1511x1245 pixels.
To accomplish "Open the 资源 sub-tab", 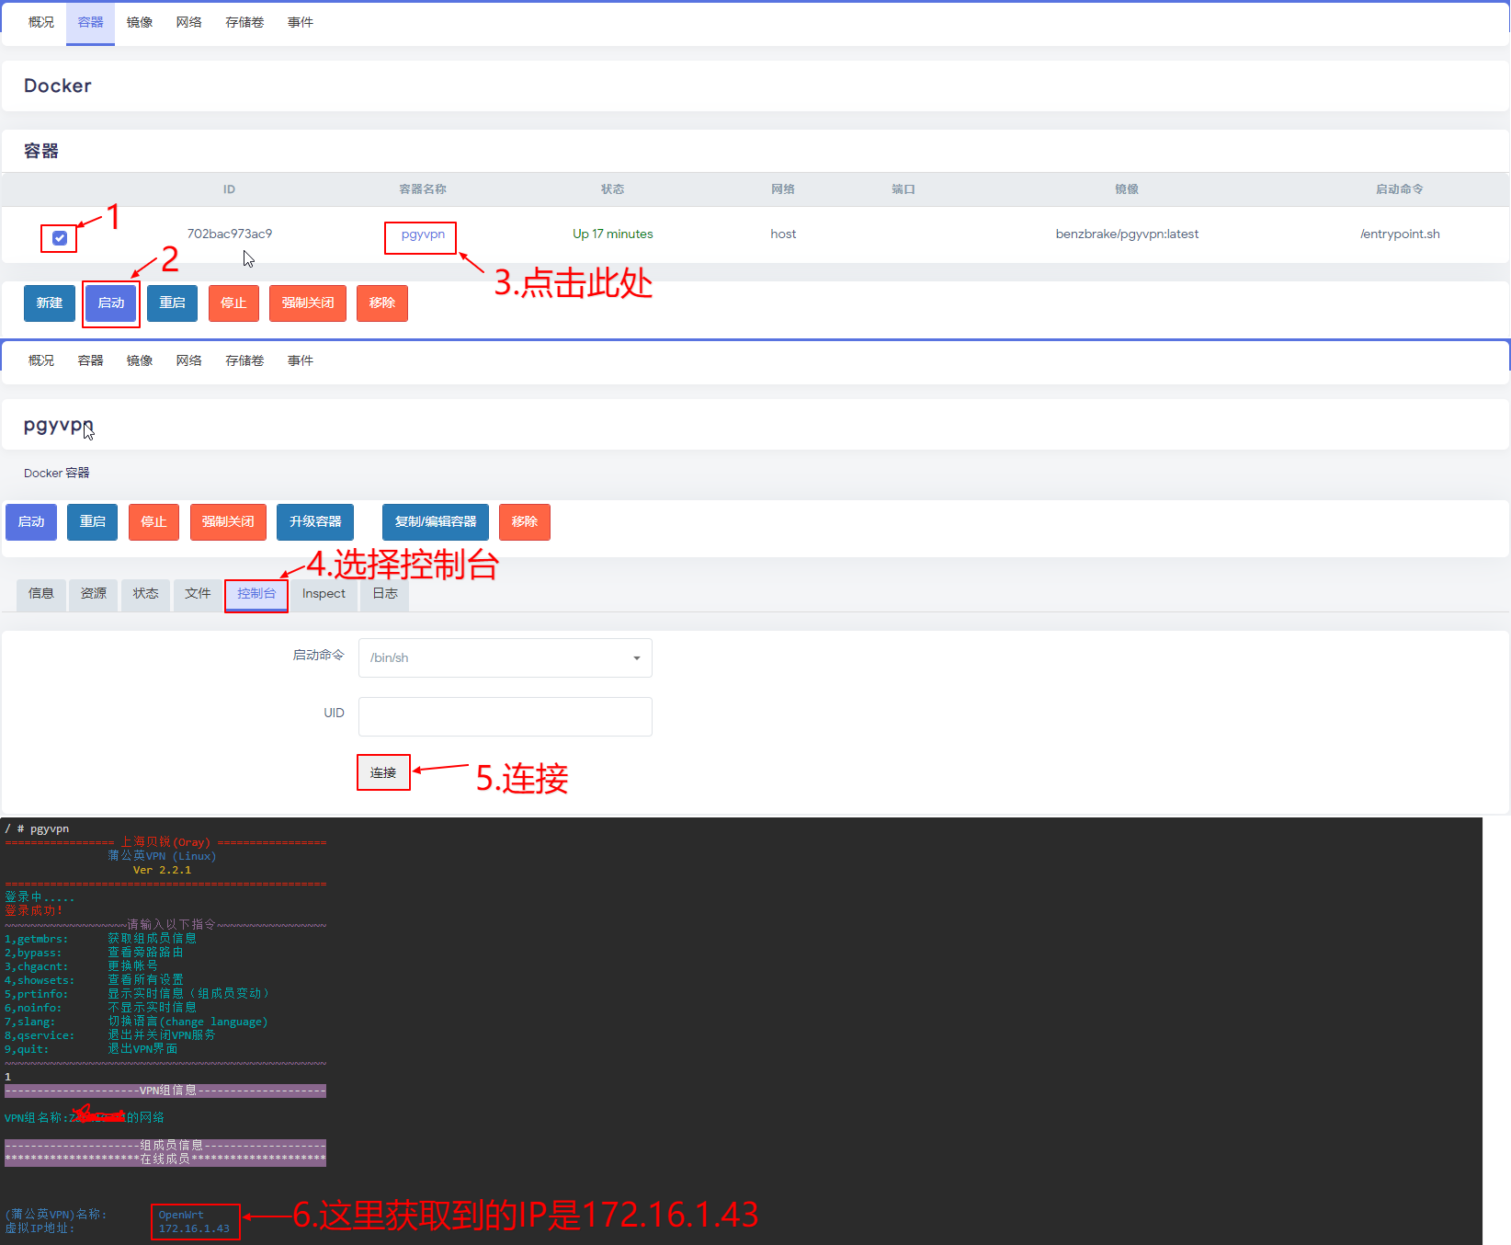I will click(x=94, y=595).
